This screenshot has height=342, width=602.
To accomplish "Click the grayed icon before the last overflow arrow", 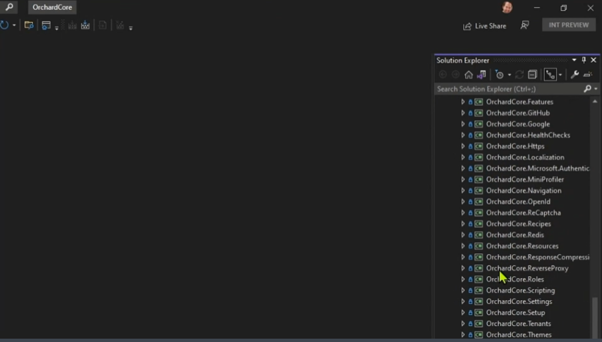I will pos(120,25).
